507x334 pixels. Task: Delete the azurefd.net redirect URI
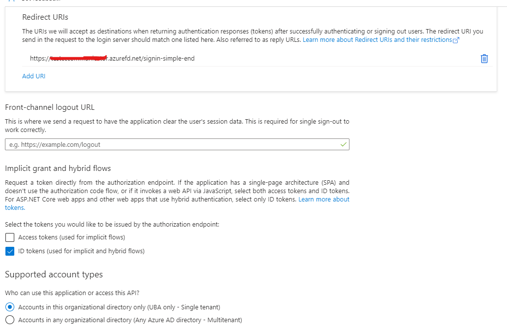coord(484,59)
